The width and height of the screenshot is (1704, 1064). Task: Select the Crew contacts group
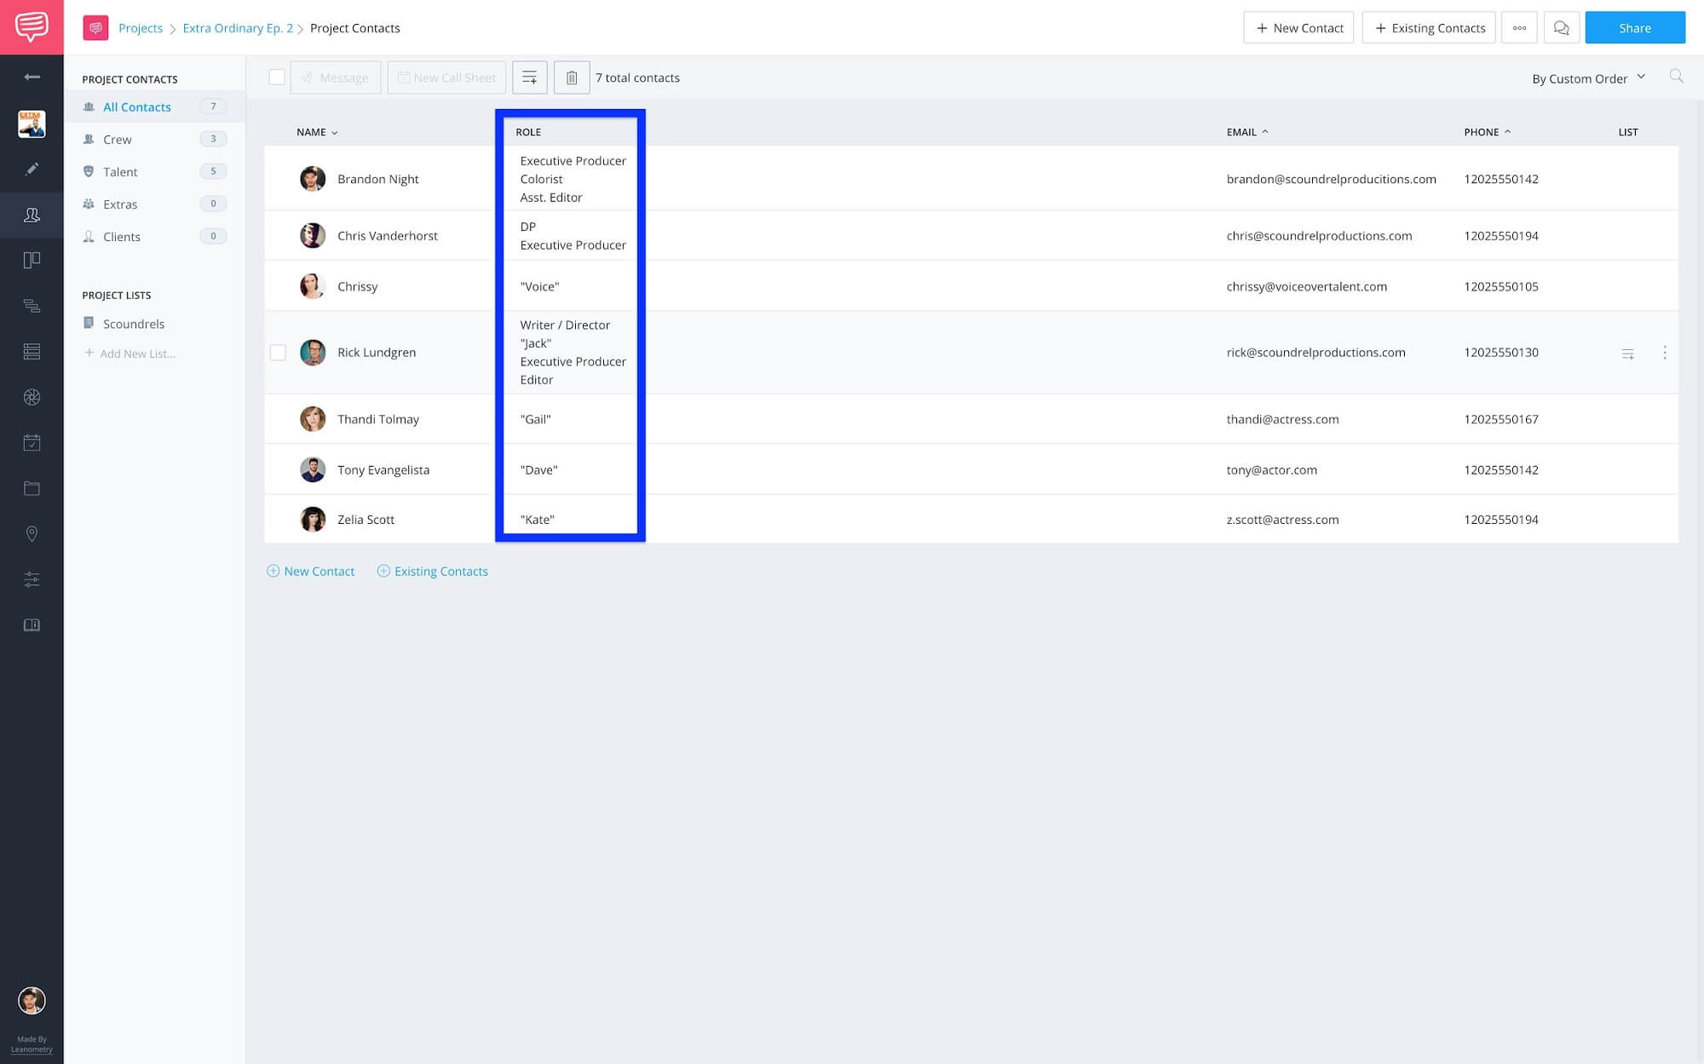coord(154,139)
